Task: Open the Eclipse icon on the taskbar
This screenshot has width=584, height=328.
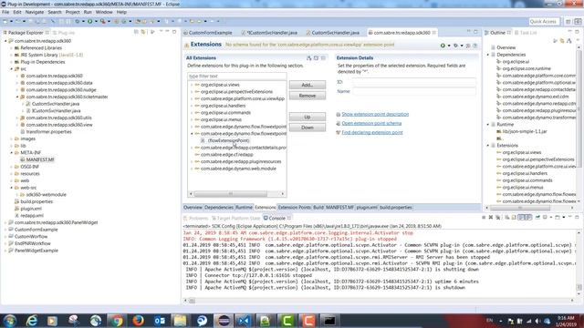Action: click(x=224, y=321)
